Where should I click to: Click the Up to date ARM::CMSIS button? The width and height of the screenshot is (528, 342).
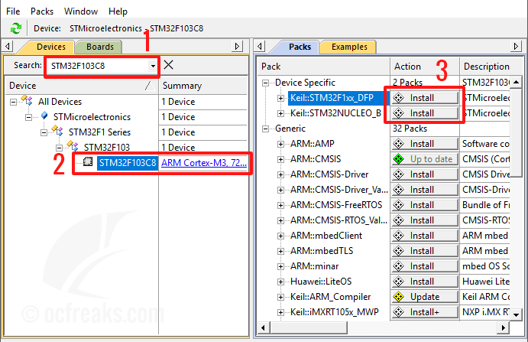click(426, 159)
